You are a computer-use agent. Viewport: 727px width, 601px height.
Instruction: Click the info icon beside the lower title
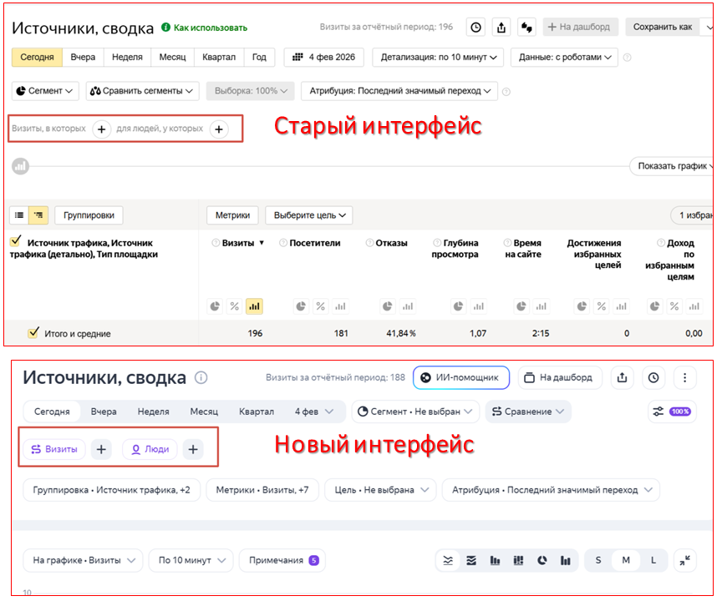tap(201, 378)
